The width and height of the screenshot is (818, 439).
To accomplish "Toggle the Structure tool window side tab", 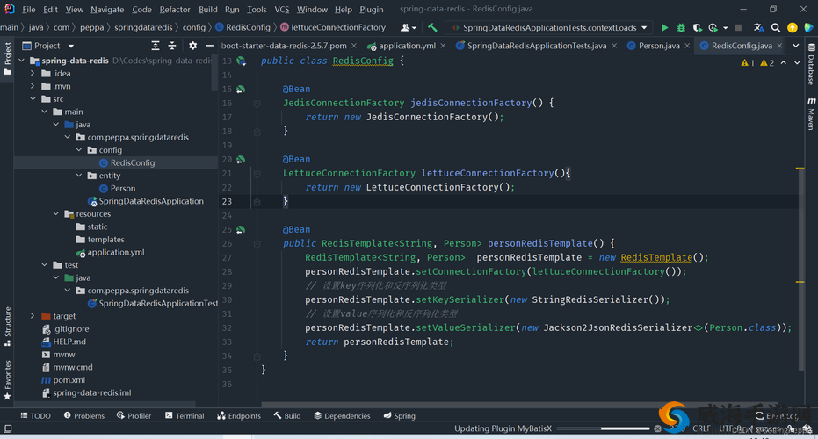I will pyautogui.click(x=7, y=327).
